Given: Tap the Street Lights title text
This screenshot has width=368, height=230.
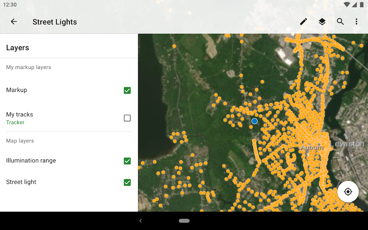Looking at the screenshot, I should (x=55, y=22).
